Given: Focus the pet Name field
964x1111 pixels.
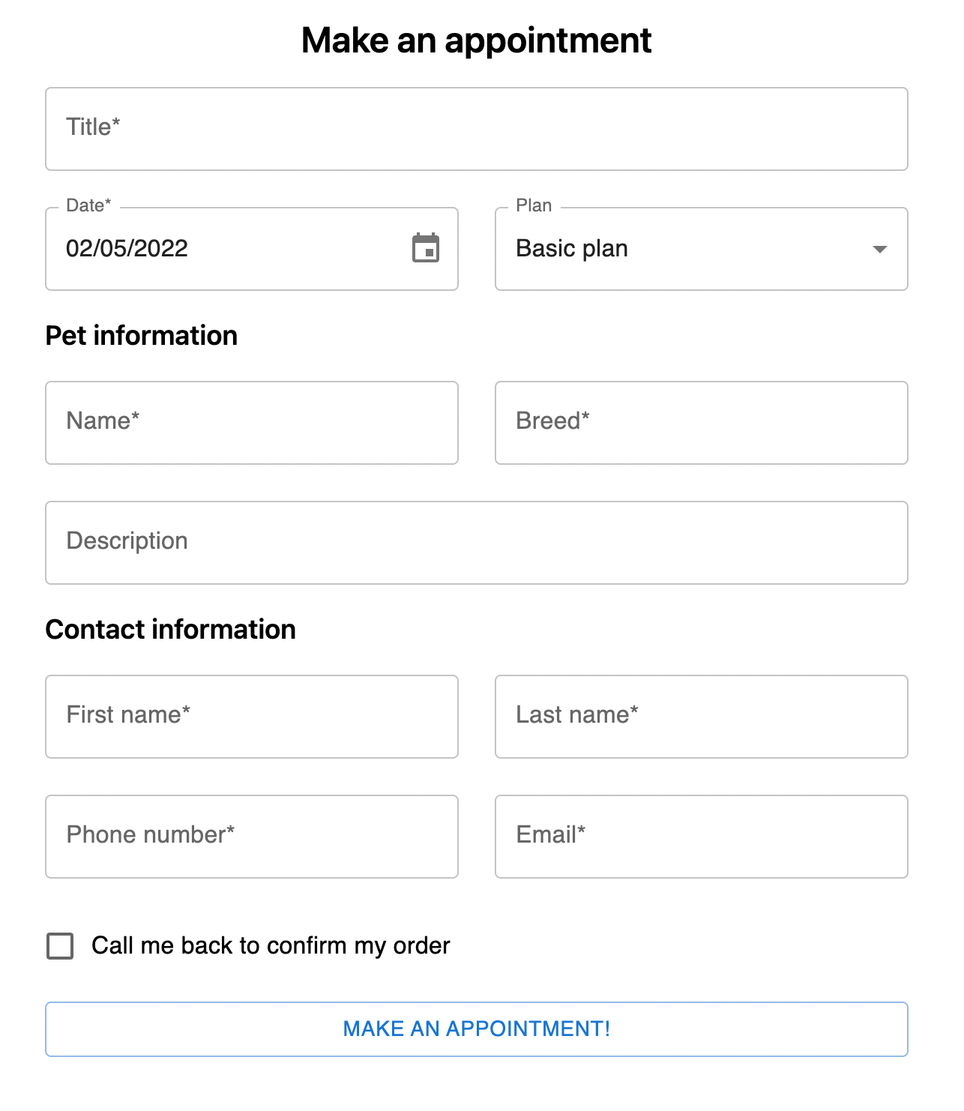Looking at the screenshot, I should click(x=251, y=421).
